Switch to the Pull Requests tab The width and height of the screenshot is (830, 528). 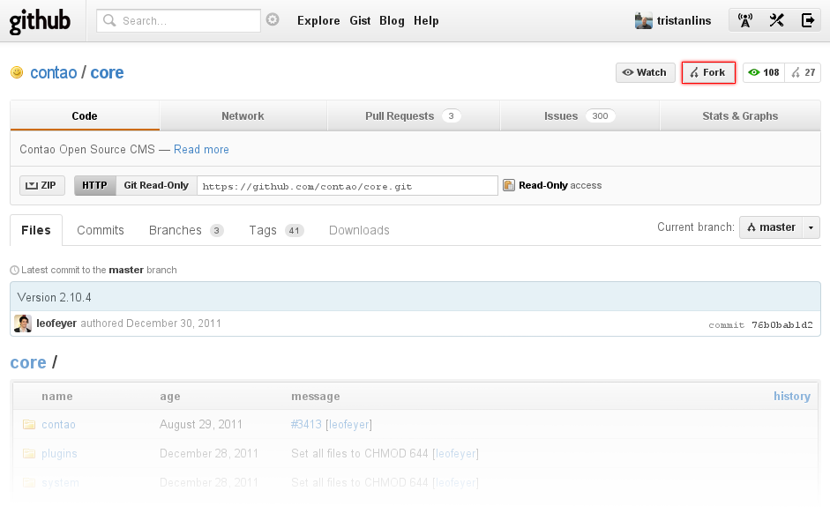point(413,115)
